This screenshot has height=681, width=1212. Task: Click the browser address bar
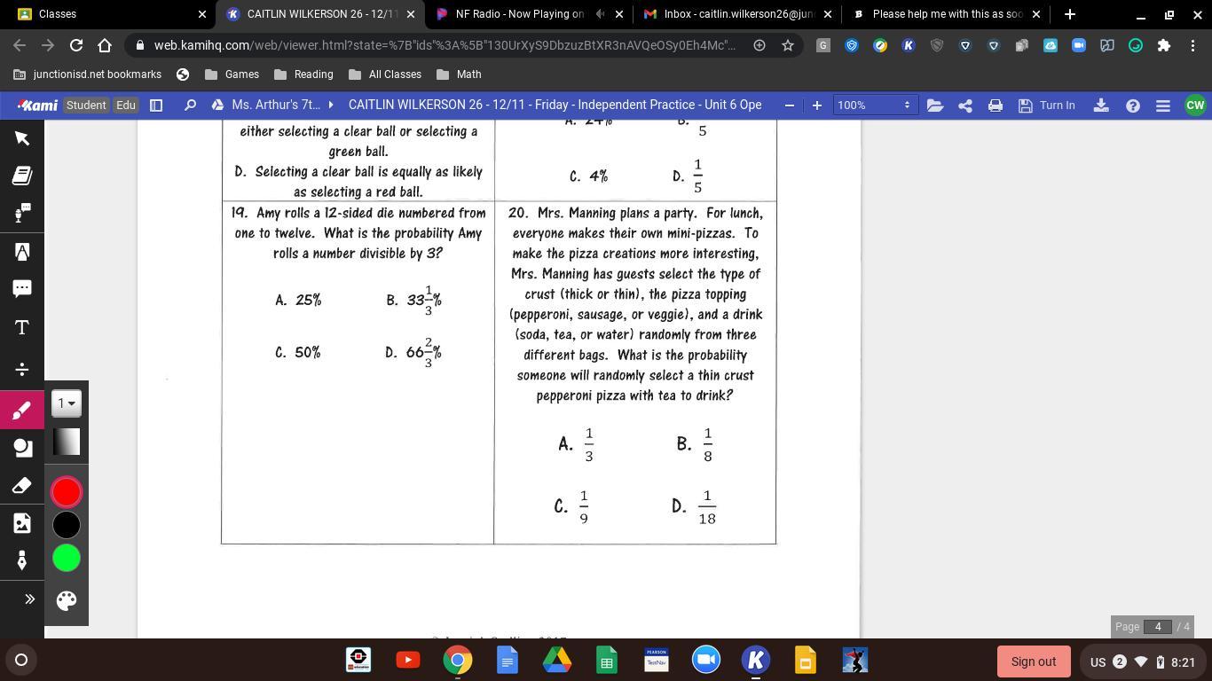(444, 45)
